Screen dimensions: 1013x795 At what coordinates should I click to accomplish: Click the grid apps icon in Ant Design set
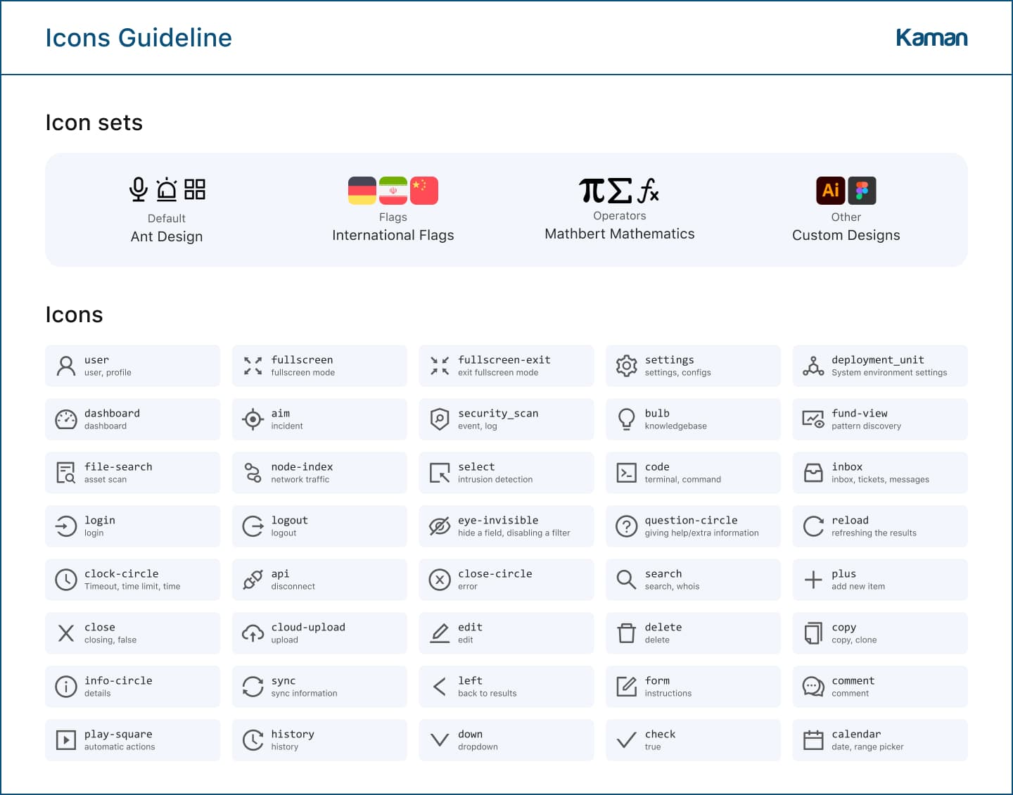[195, 189]
